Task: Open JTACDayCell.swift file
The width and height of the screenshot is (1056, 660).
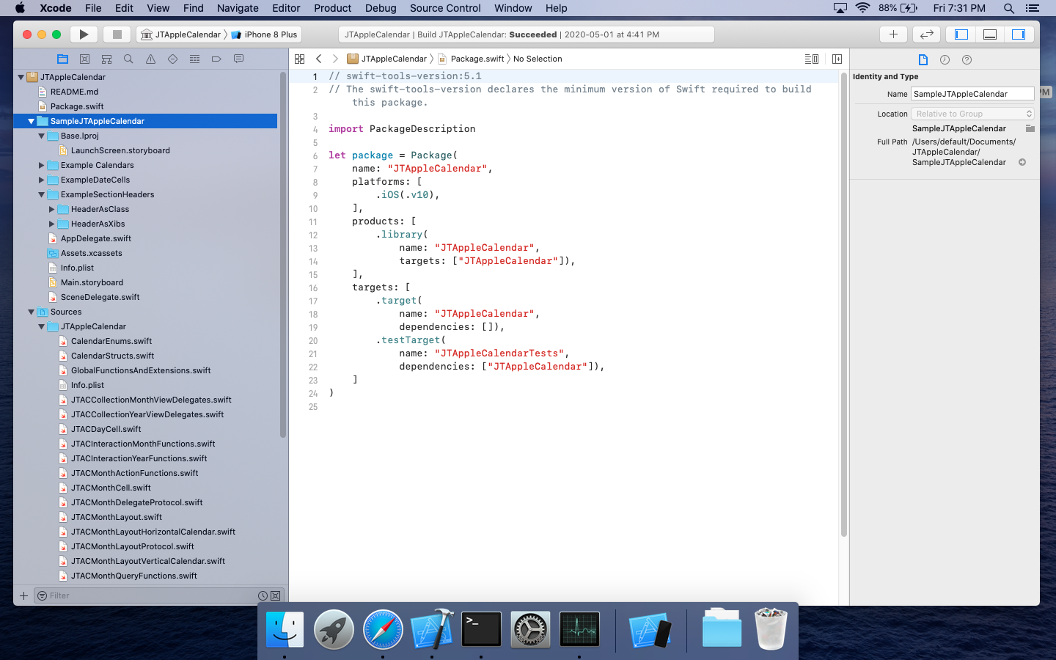Action: [106, 429]
